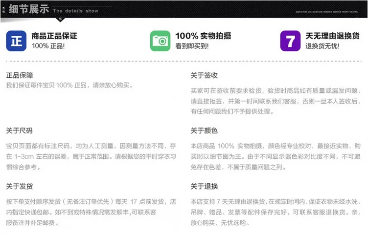Click the 关于发货 section heading
The image size is (368, 235).
click(20, 187)
